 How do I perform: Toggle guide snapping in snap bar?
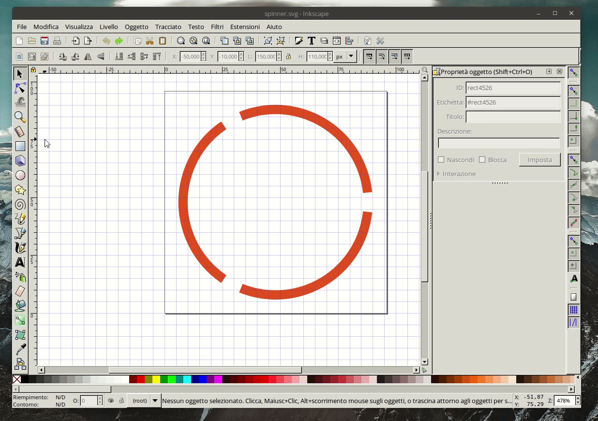pos(574,322)
